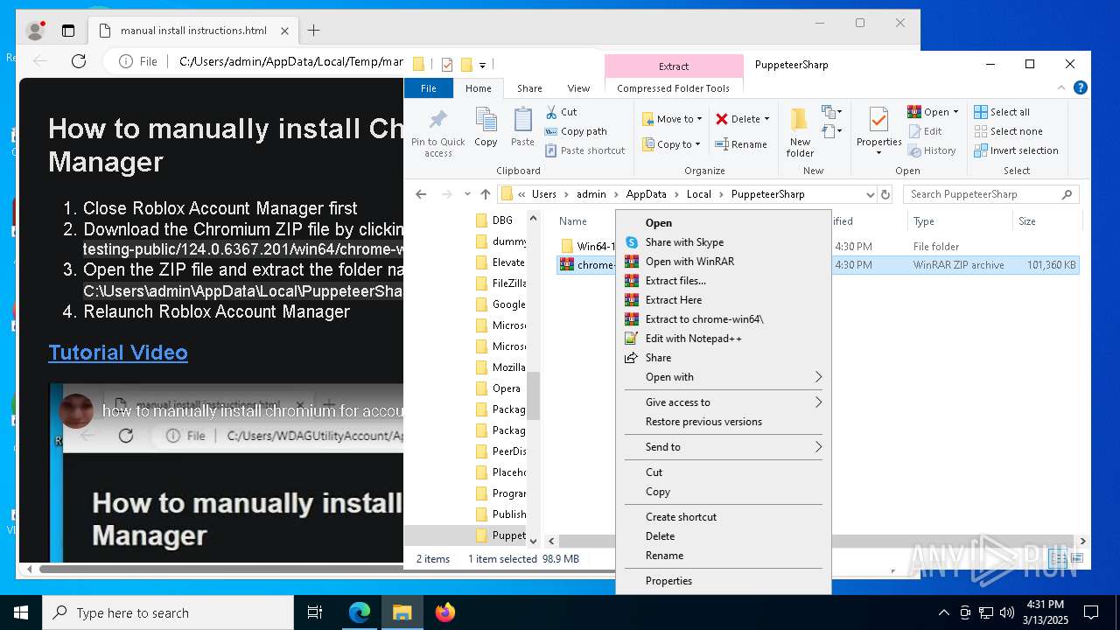The height and width of the screenshot is (630, 1120).
Task: Open the Tutorial Video link
Action: coord(118,353)
